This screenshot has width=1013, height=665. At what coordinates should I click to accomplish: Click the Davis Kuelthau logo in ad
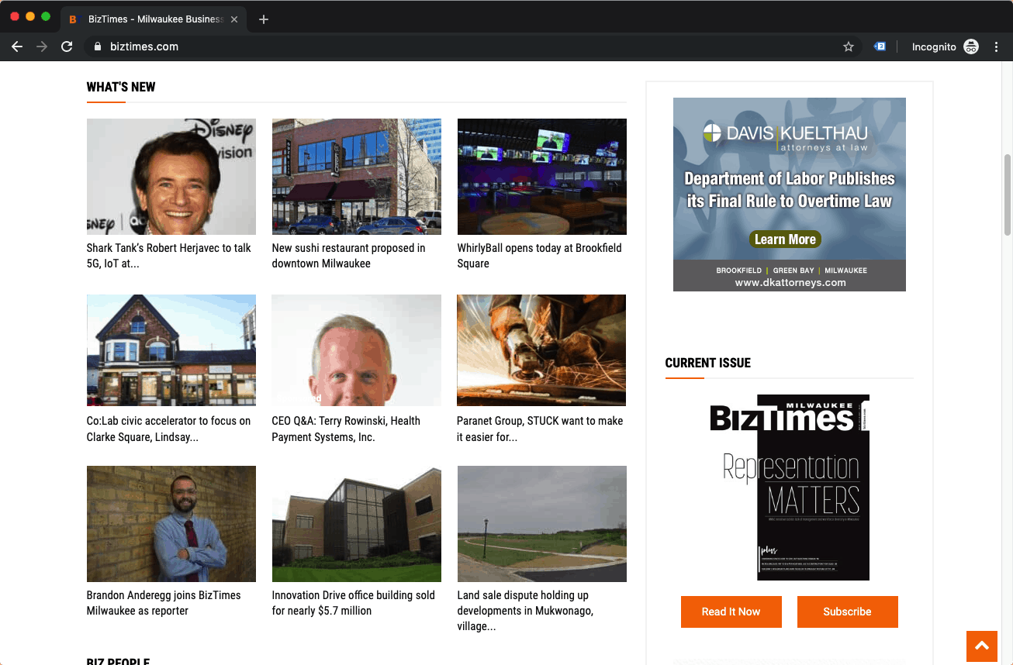point(785,136)
